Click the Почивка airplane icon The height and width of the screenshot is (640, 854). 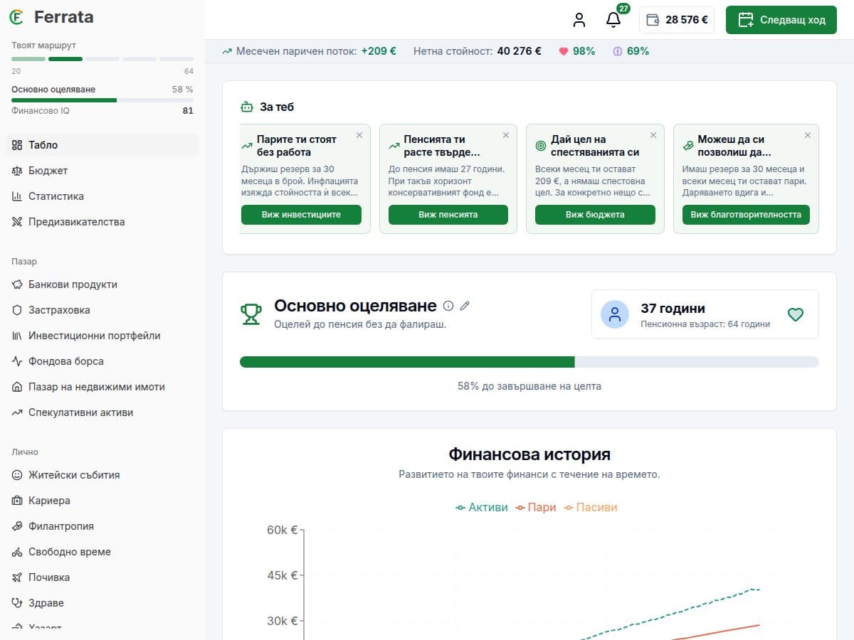pos(18,577)
